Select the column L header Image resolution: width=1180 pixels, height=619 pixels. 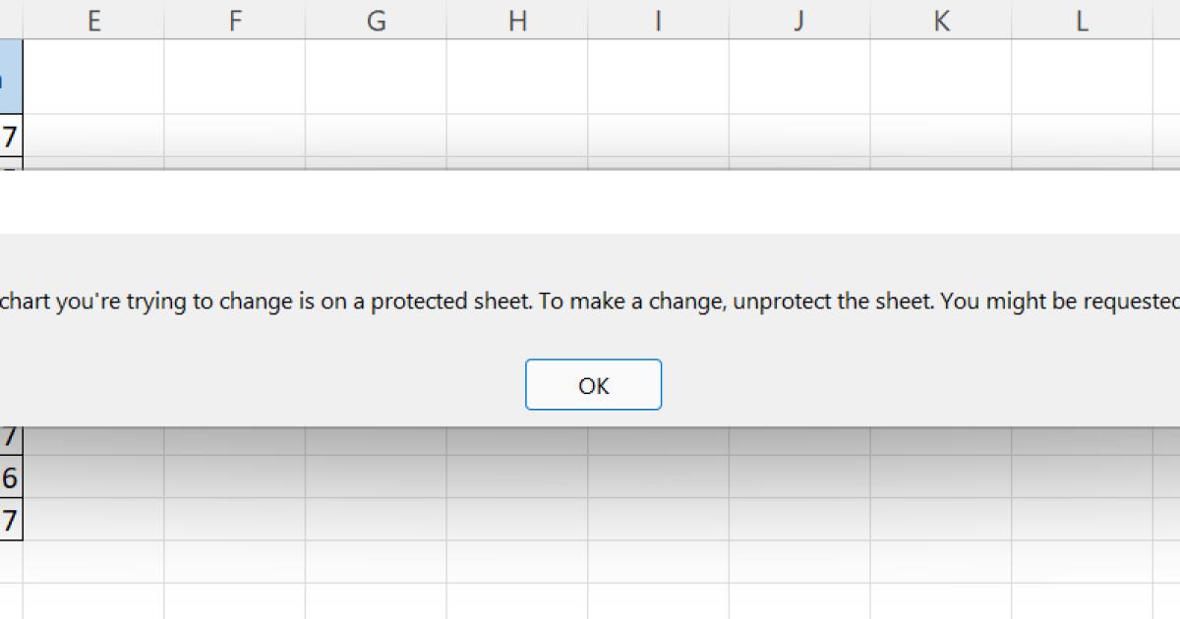coord(1082,21)
